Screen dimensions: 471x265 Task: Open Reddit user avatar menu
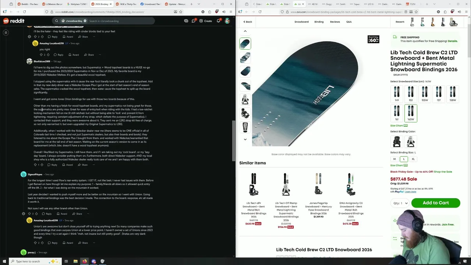coord(227,21)
